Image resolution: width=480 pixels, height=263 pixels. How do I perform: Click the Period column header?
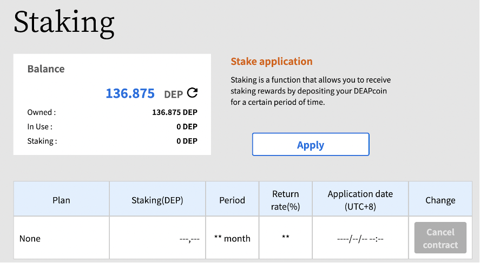(232, 199)
